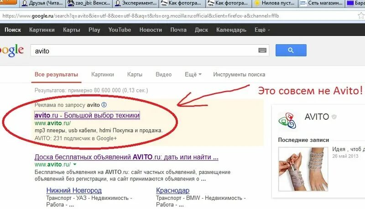Open the on-screen keyboard icon in search box

[262, 50]
